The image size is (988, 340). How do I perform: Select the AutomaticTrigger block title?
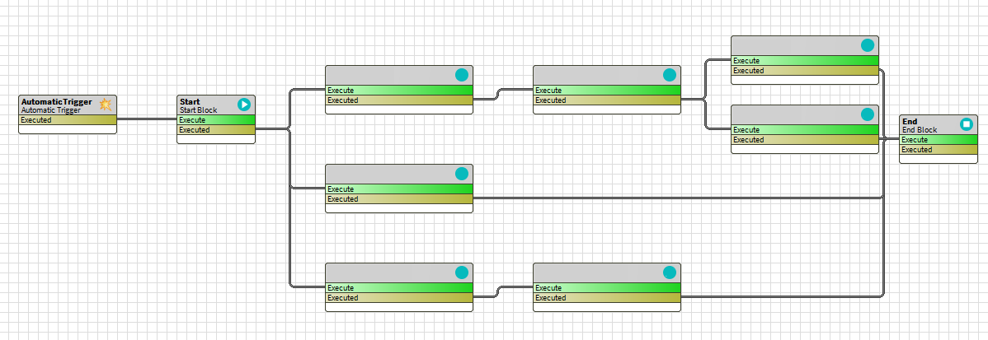[56, 102]
